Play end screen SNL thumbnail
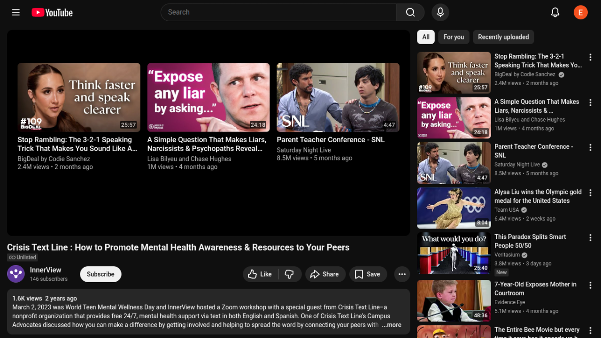This screenshot has width=601, height=338. (338, 97)
